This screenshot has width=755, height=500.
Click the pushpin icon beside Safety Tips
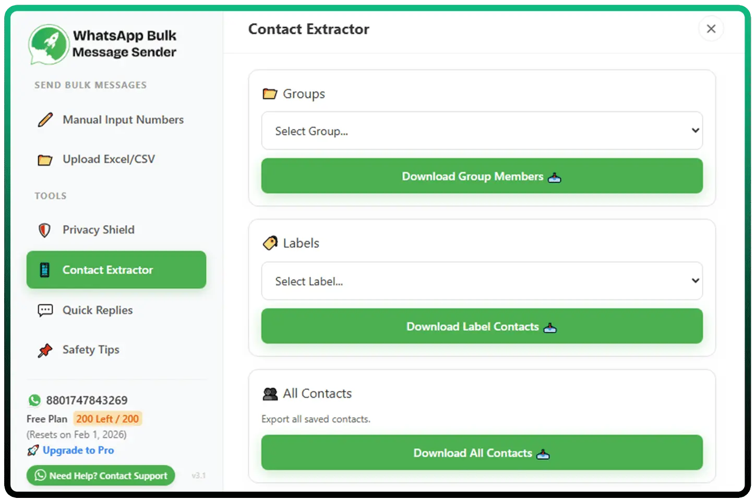tap(45, 350)
